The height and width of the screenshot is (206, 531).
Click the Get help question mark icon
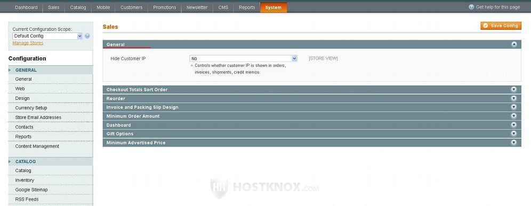(x=471, y=7)
